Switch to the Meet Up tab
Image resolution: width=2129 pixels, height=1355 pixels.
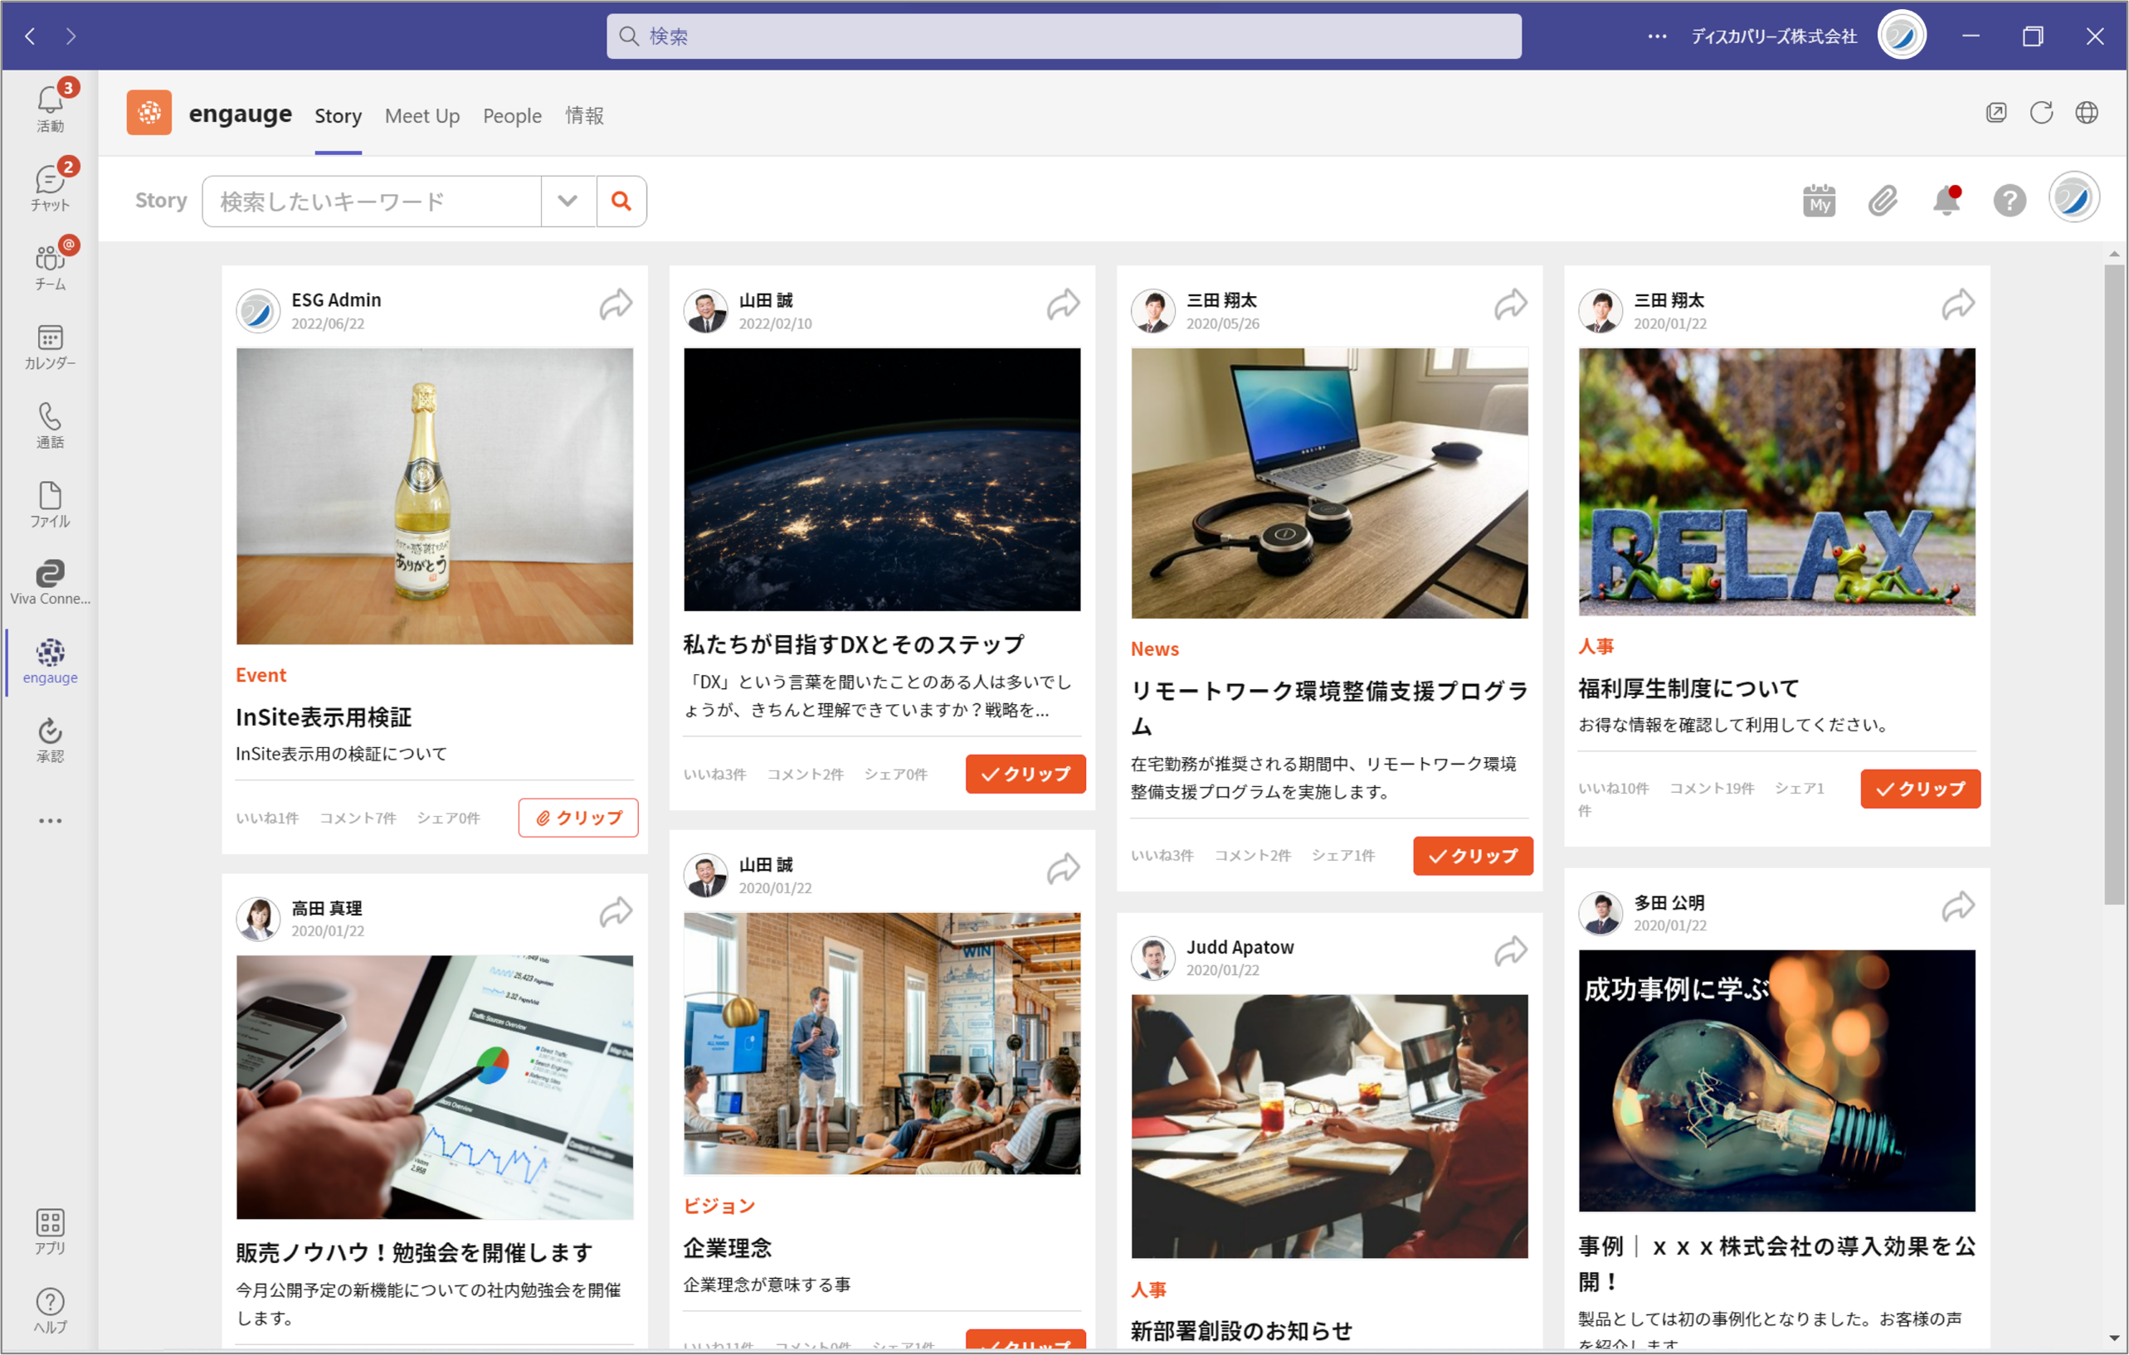coord(421,116)
